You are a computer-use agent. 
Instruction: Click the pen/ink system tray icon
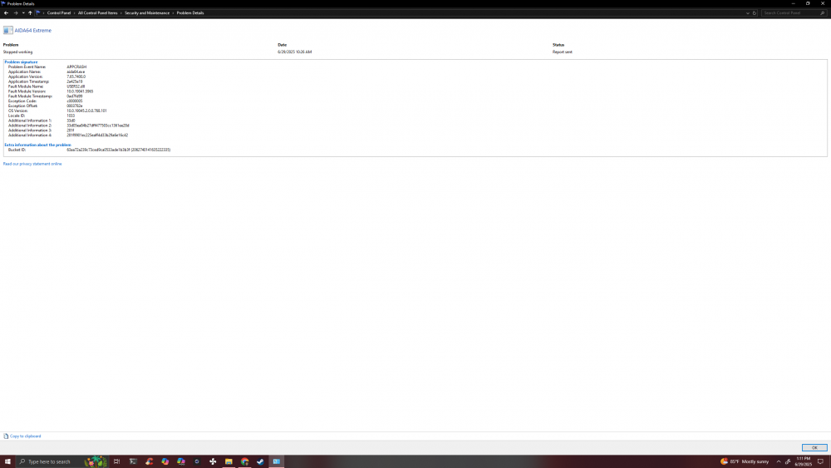(788, 461)
